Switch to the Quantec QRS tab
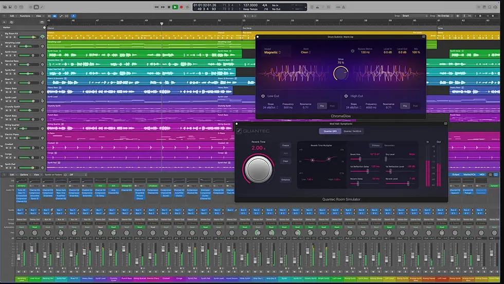The width and height of the screenshot is (504, 284). (330, 131)
